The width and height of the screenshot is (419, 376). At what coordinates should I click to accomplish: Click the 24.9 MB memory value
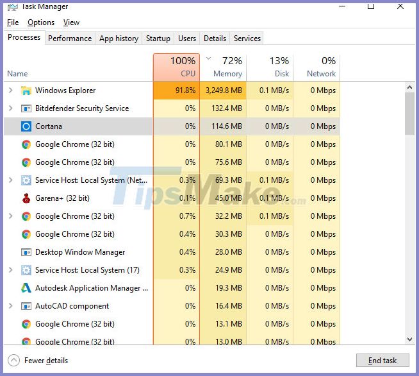click(x=229, y=270)
